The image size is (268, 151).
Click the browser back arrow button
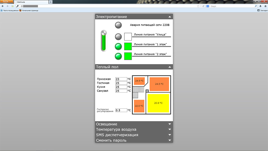tap(3, 6)
